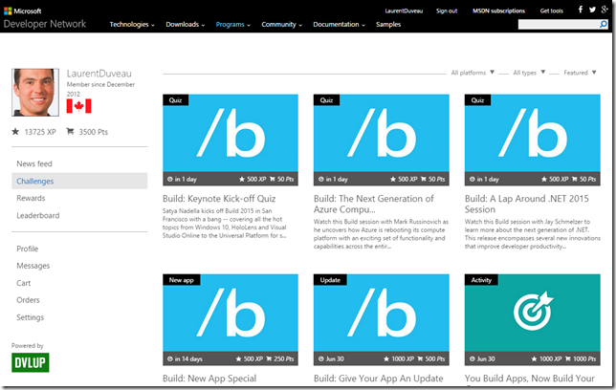Open Cart in the sidebar
The image size is (616, 390).
click(23, 283)
